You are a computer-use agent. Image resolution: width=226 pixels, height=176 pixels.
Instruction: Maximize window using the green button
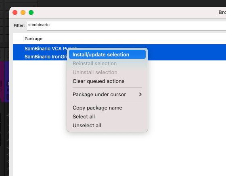tap(31, 12)
